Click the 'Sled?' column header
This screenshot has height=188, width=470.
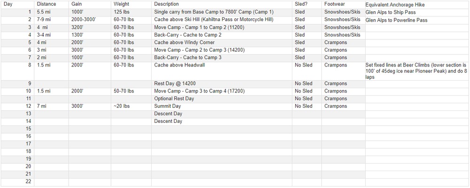[300, 4]
